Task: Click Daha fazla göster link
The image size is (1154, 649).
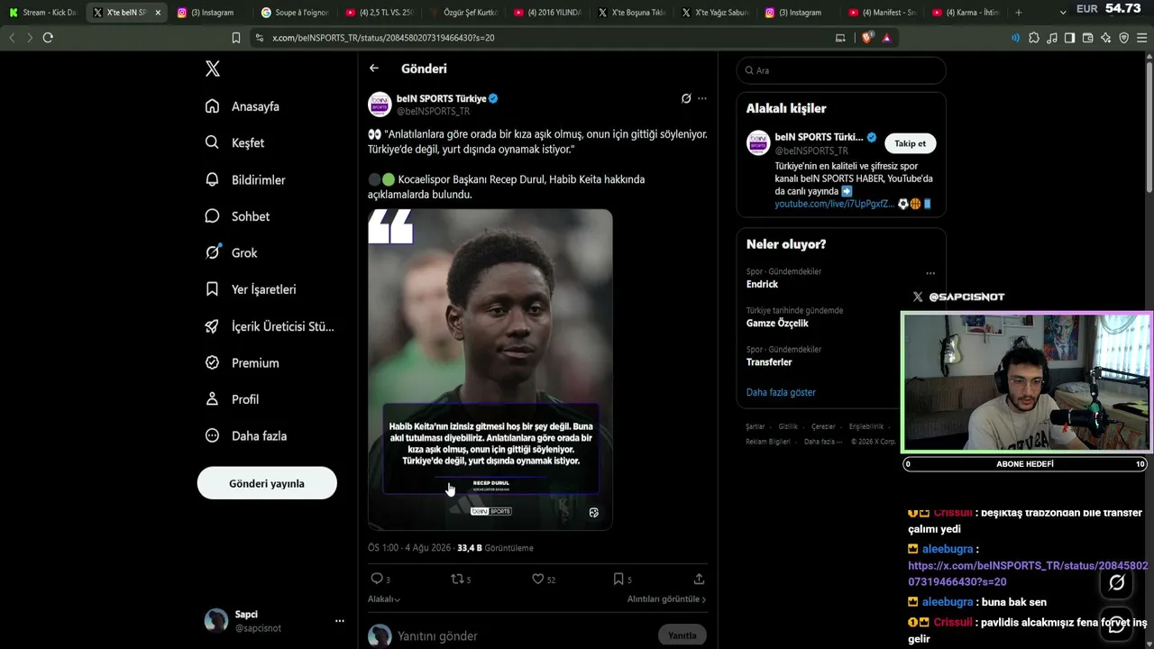Action: coord(781,392)
